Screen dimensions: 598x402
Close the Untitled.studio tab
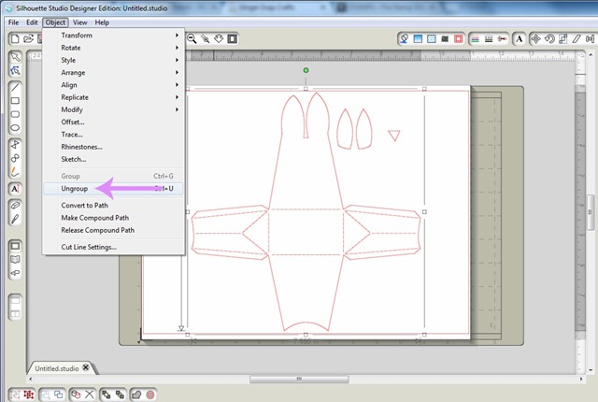click(x=86, y=367)
